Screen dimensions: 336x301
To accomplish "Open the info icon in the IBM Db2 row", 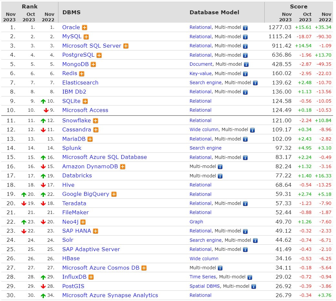I will click(245, 92).
